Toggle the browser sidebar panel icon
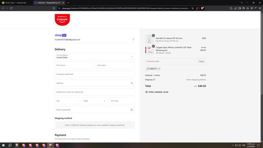The width and height of the screenshot is (263, 148). 239,8
